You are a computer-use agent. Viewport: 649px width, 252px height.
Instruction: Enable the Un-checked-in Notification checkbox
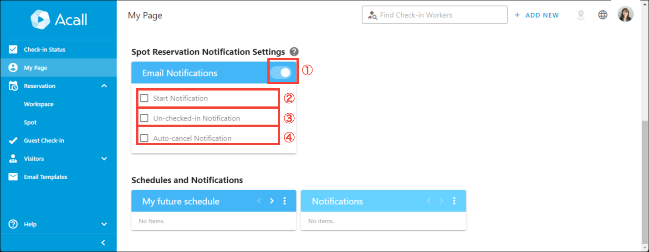(x=144, y=118)
